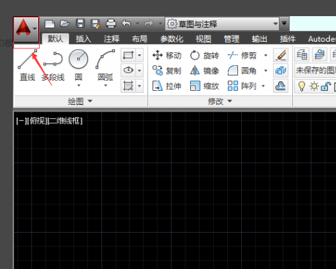Image resolution: width=336 pixels, height=269 pixels.
Task: Open the 草图与注释 workspace dropdown
Action: (x=222, y=24)
